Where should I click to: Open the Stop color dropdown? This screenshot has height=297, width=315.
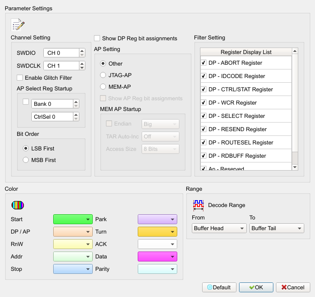tap(73, 269)
